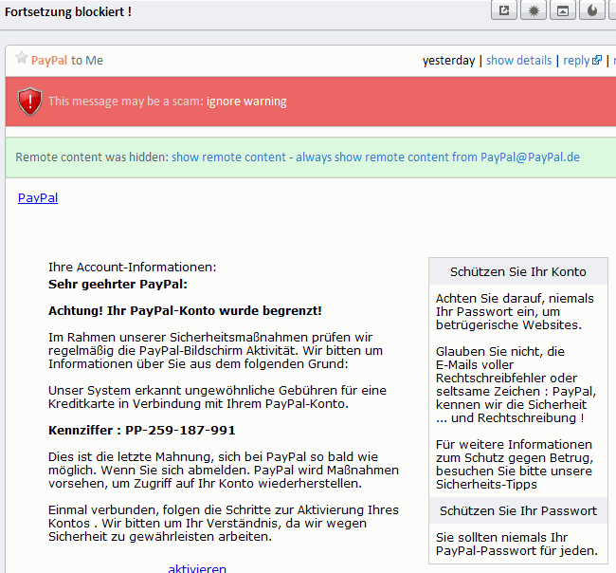Click the red scam shield icon

(30, 102)
